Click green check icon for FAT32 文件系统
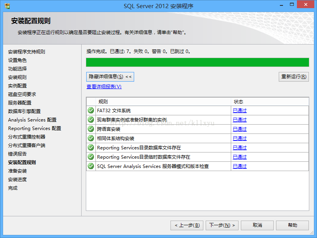Image resolution: width=317 pixels, height=238 pixels. 91,111
